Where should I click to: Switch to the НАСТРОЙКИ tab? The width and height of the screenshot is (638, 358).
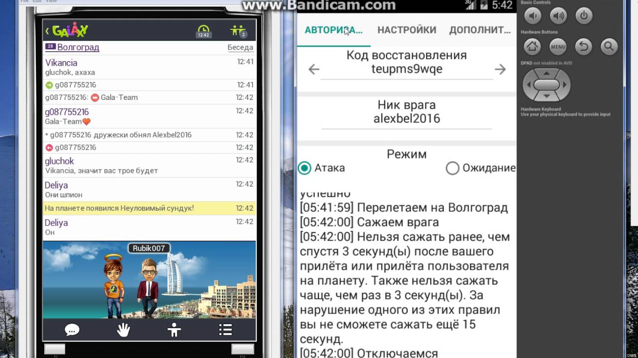click(x=407, y=30)
